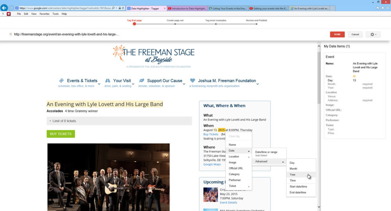Open the View menu
The height and width of the screenshot is (211, 391).
point(34,14)
